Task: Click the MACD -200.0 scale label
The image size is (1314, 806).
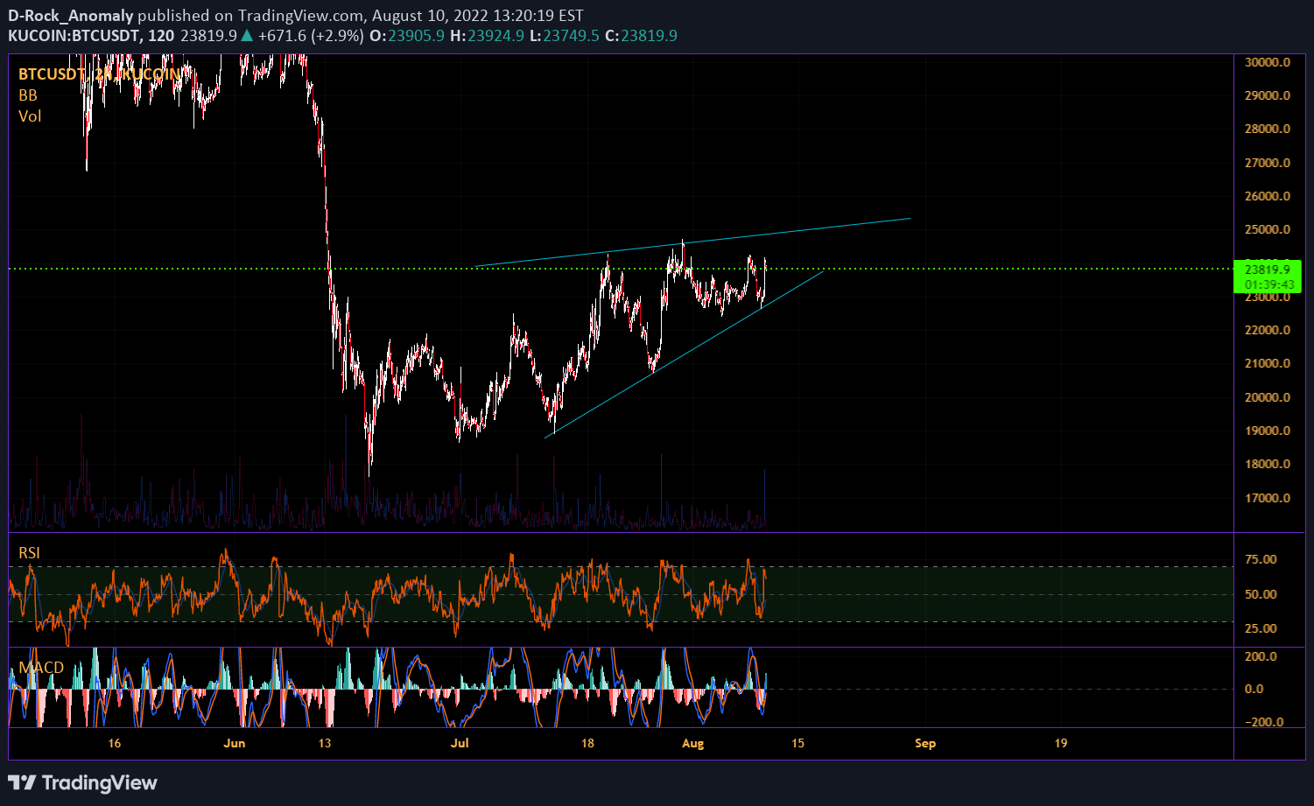Action: pos(1264,722)
